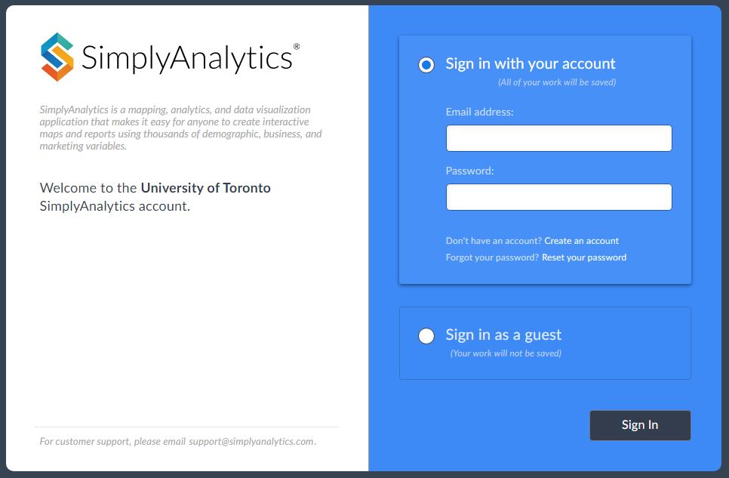Click the 'All of your work will be saved' note
The height and width of the screenshot is (478, 729).
[557, 82]
